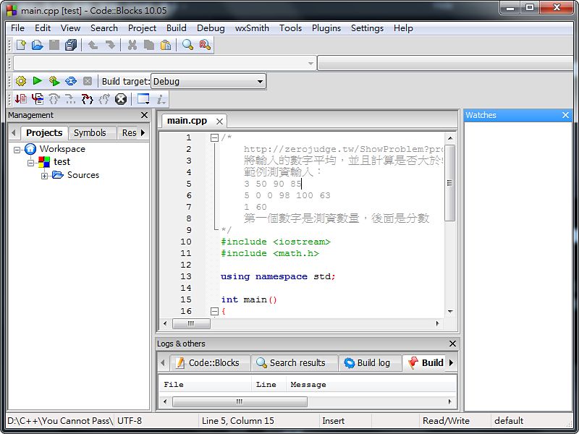Click the Next line debug icon
The height and width of the screenshot is (434, 579).
pos(54,99)
